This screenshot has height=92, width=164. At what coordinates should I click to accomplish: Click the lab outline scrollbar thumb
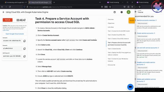point(134,51)
